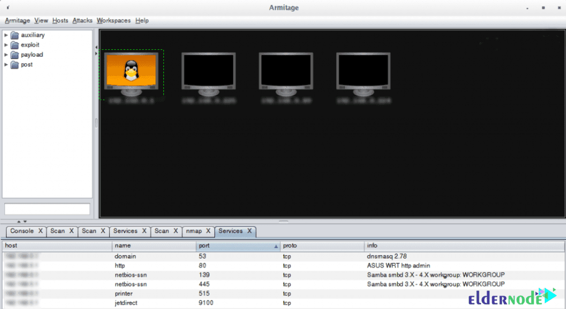Switch to the Console tab
The image size is (566, 309).
(x=22, y=231)
